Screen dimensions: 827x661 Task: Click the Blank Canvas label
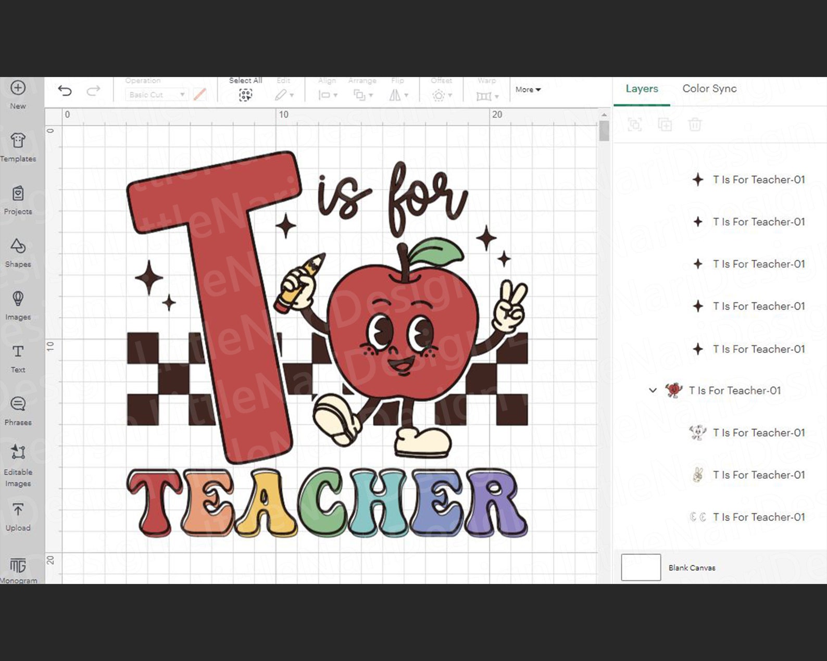pyautogui.click(x=692, y=568)
